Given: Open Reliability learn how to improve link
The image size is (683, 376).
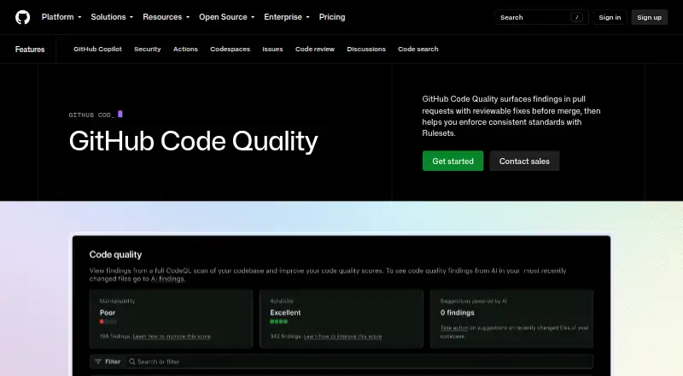Looking at the screenshot, I should 342,337.
